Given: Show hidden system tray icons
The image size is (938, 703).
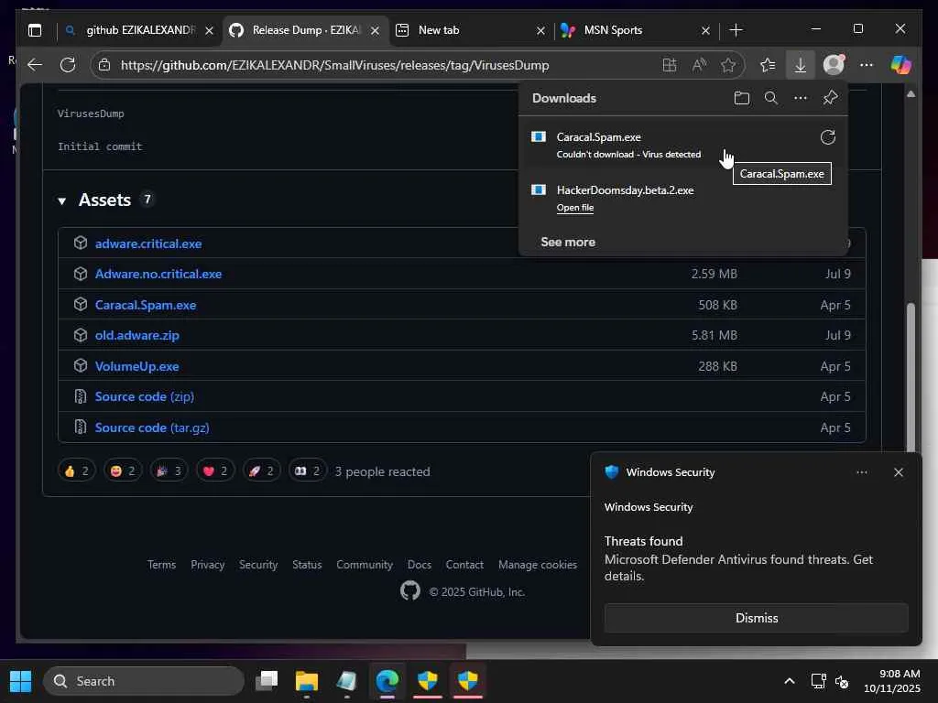Looking at the screenshot, I should tap(789, 681).
